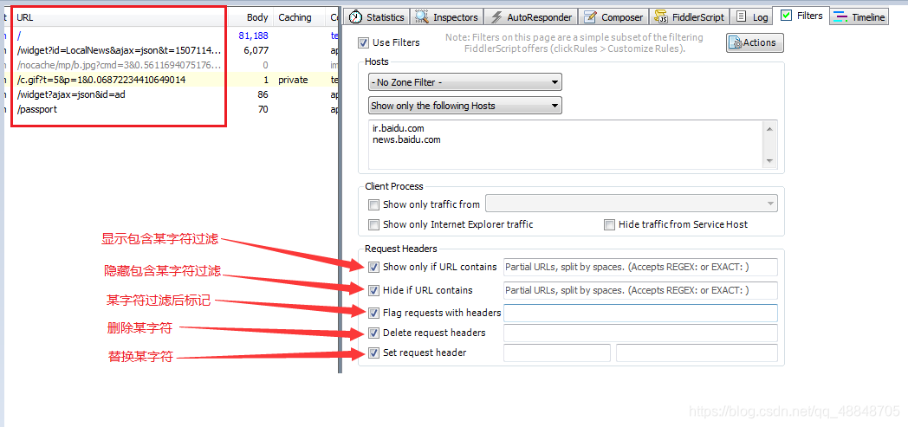908x427 pixels.
Task: Open the Timeline tab
Action: tap(859, 16)
